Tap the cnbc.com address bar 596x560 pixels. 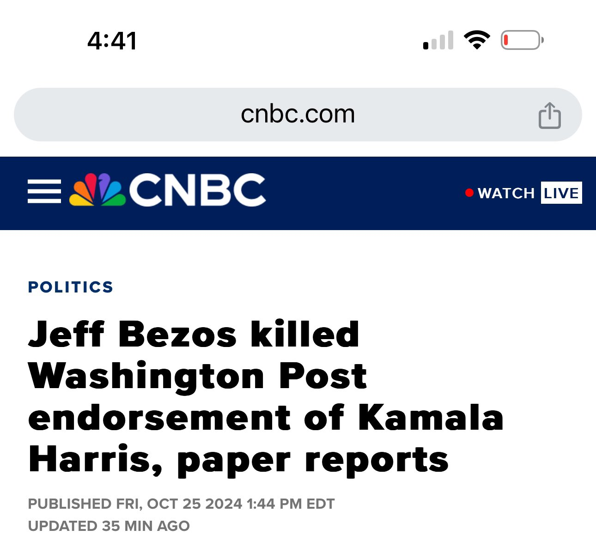point(298,115)
